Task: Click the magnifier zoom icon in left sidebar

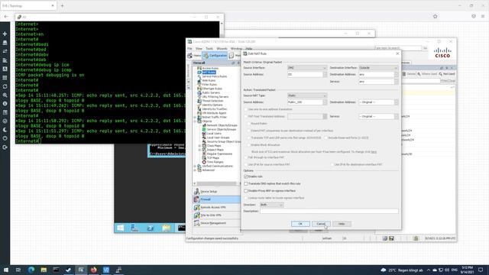Action: [x=5, y=95]
